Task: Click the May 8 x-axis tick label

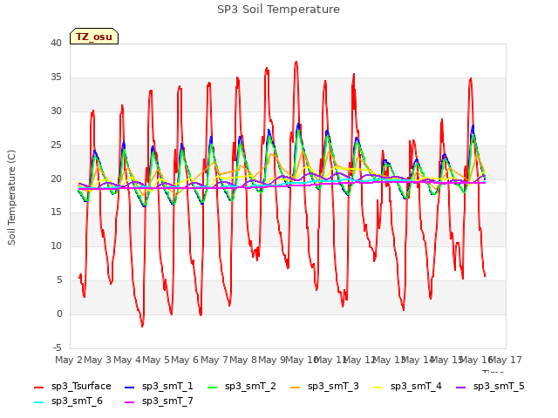Action: point(243,360)
